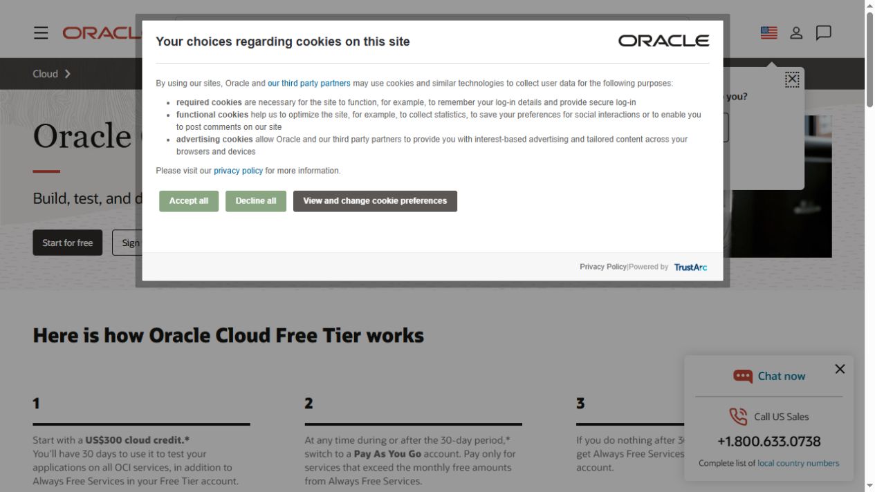Click the Oracle logo in the cookie dialog
The height and width of the screenshot is (492, 875).
coord(663,41)
